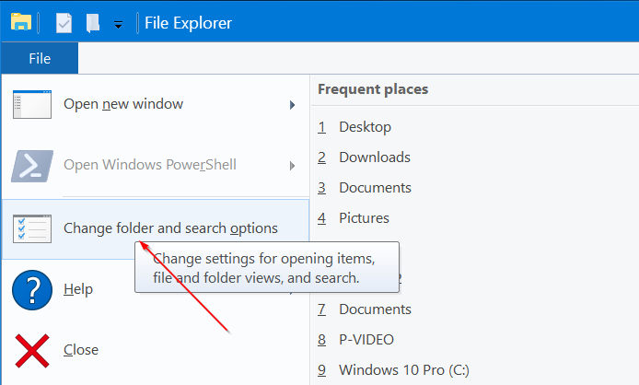Click the folder options checklist icon
The height and width of the screenshot is (385, 639).
point(31,227)
